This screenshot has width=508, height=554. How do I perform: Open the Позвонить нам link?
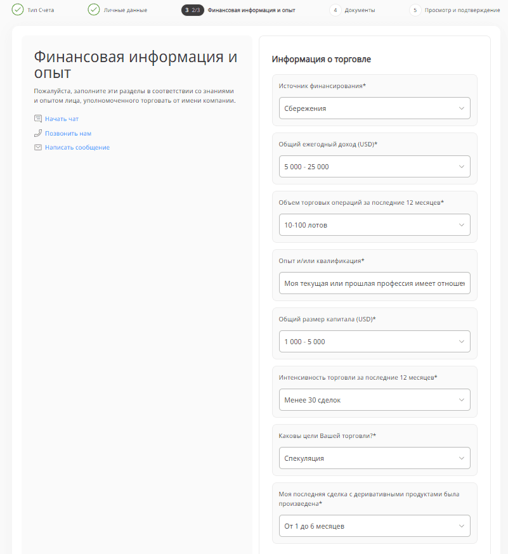pyautogui.click(x=68, y=133)
